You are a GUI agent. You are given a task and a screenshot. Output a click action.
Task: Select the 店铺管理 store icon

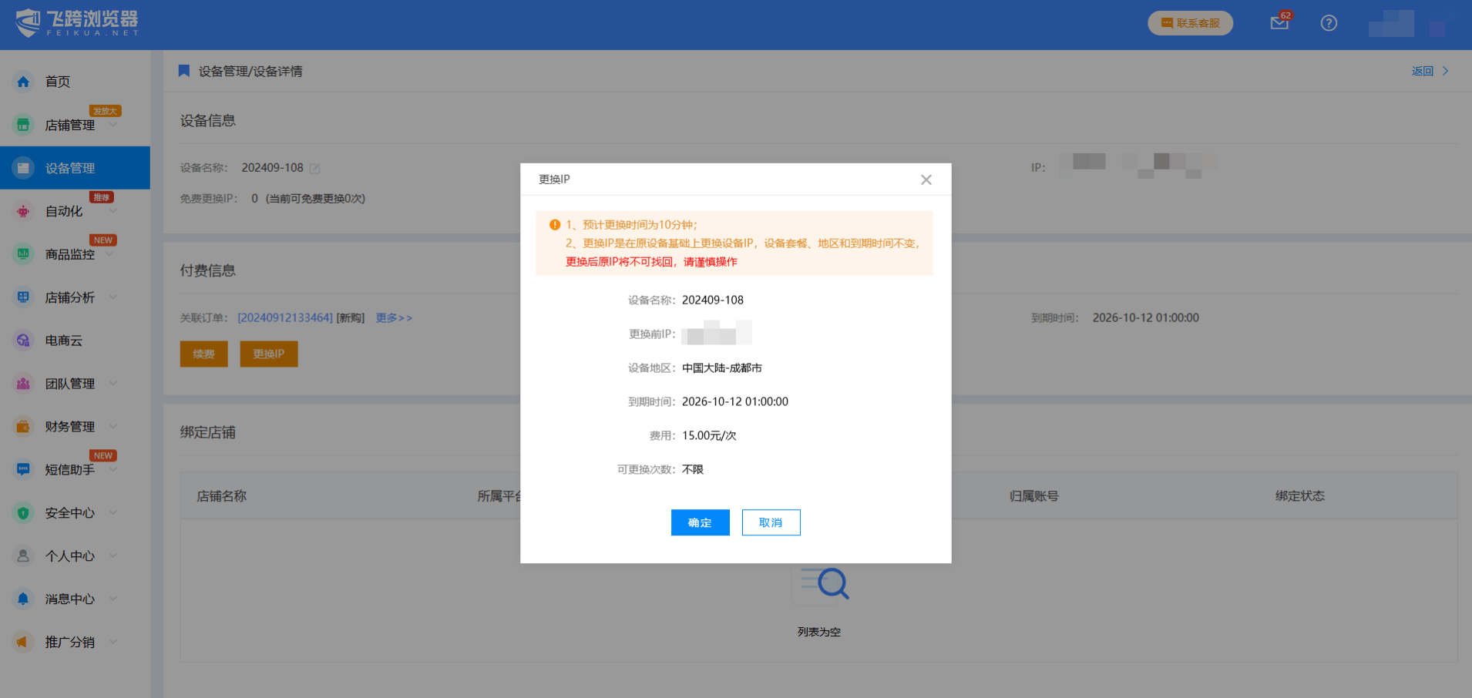(23, 124)
